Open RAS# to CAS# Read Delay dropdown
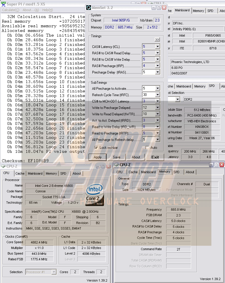Viewport: 225px width, 283px height. [158, 53]
